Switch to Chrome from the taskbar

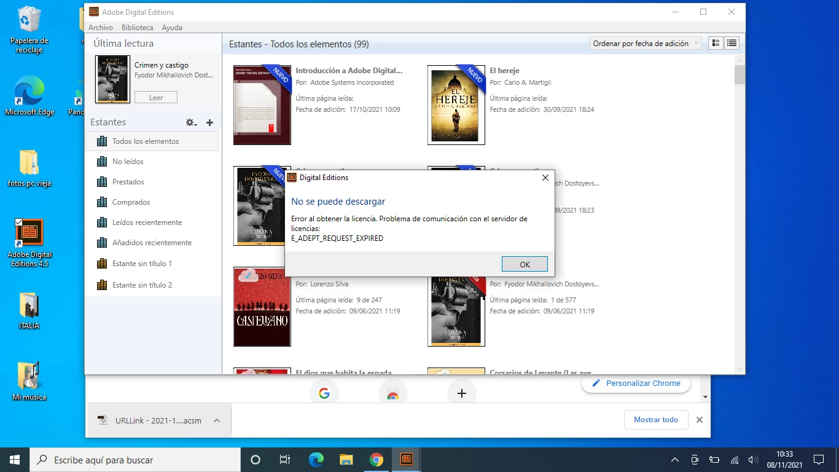376,460
